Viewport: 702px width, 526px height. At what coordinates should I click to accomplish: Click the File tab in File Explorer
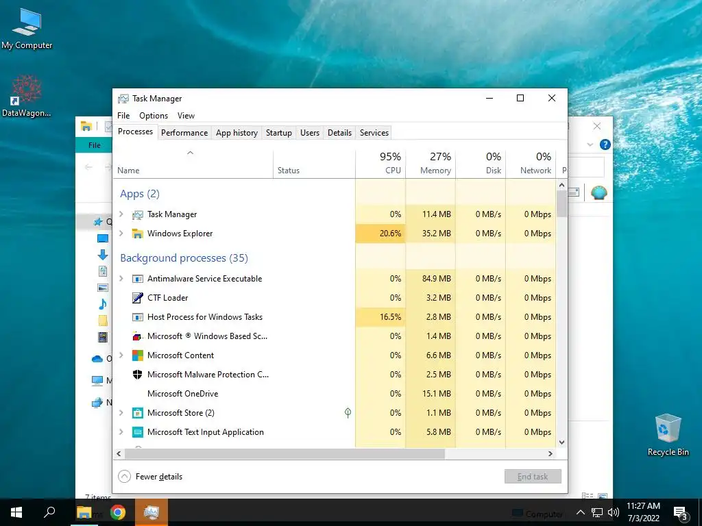[95, 145]
